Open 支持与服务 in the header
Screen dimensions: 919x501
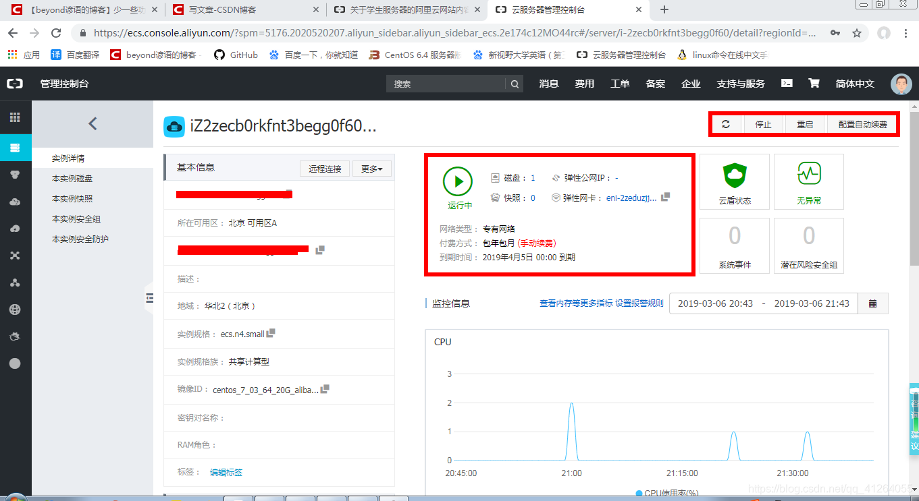coord(741,84)
